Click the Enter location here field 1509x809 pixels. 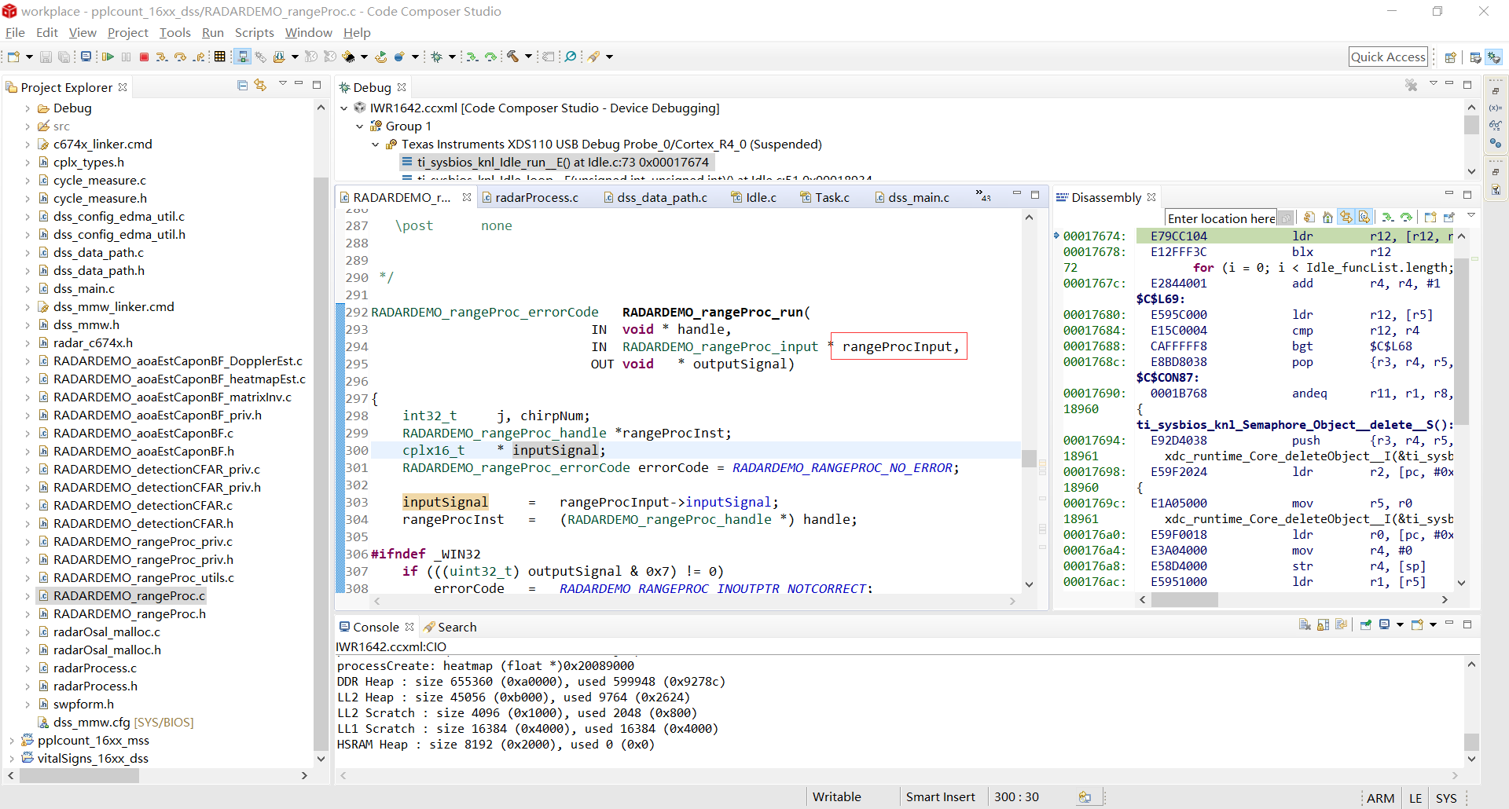point(1221,218)
